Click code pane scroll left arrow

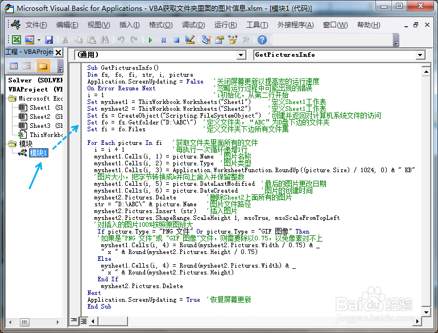pyautogui.click(x=93, y=321)
